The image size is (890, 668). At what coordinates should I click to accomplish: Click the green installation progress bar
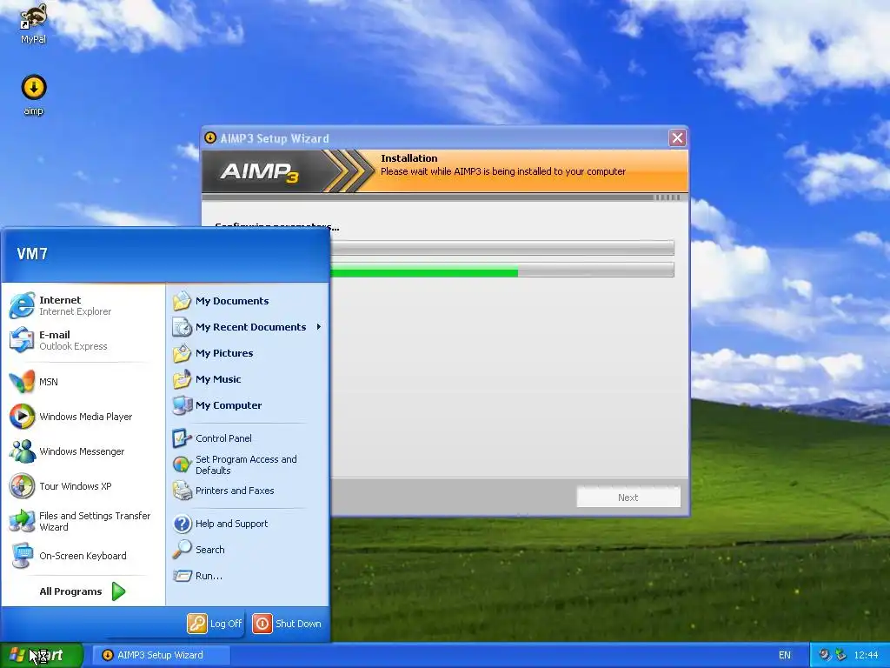tap(424, 273)
